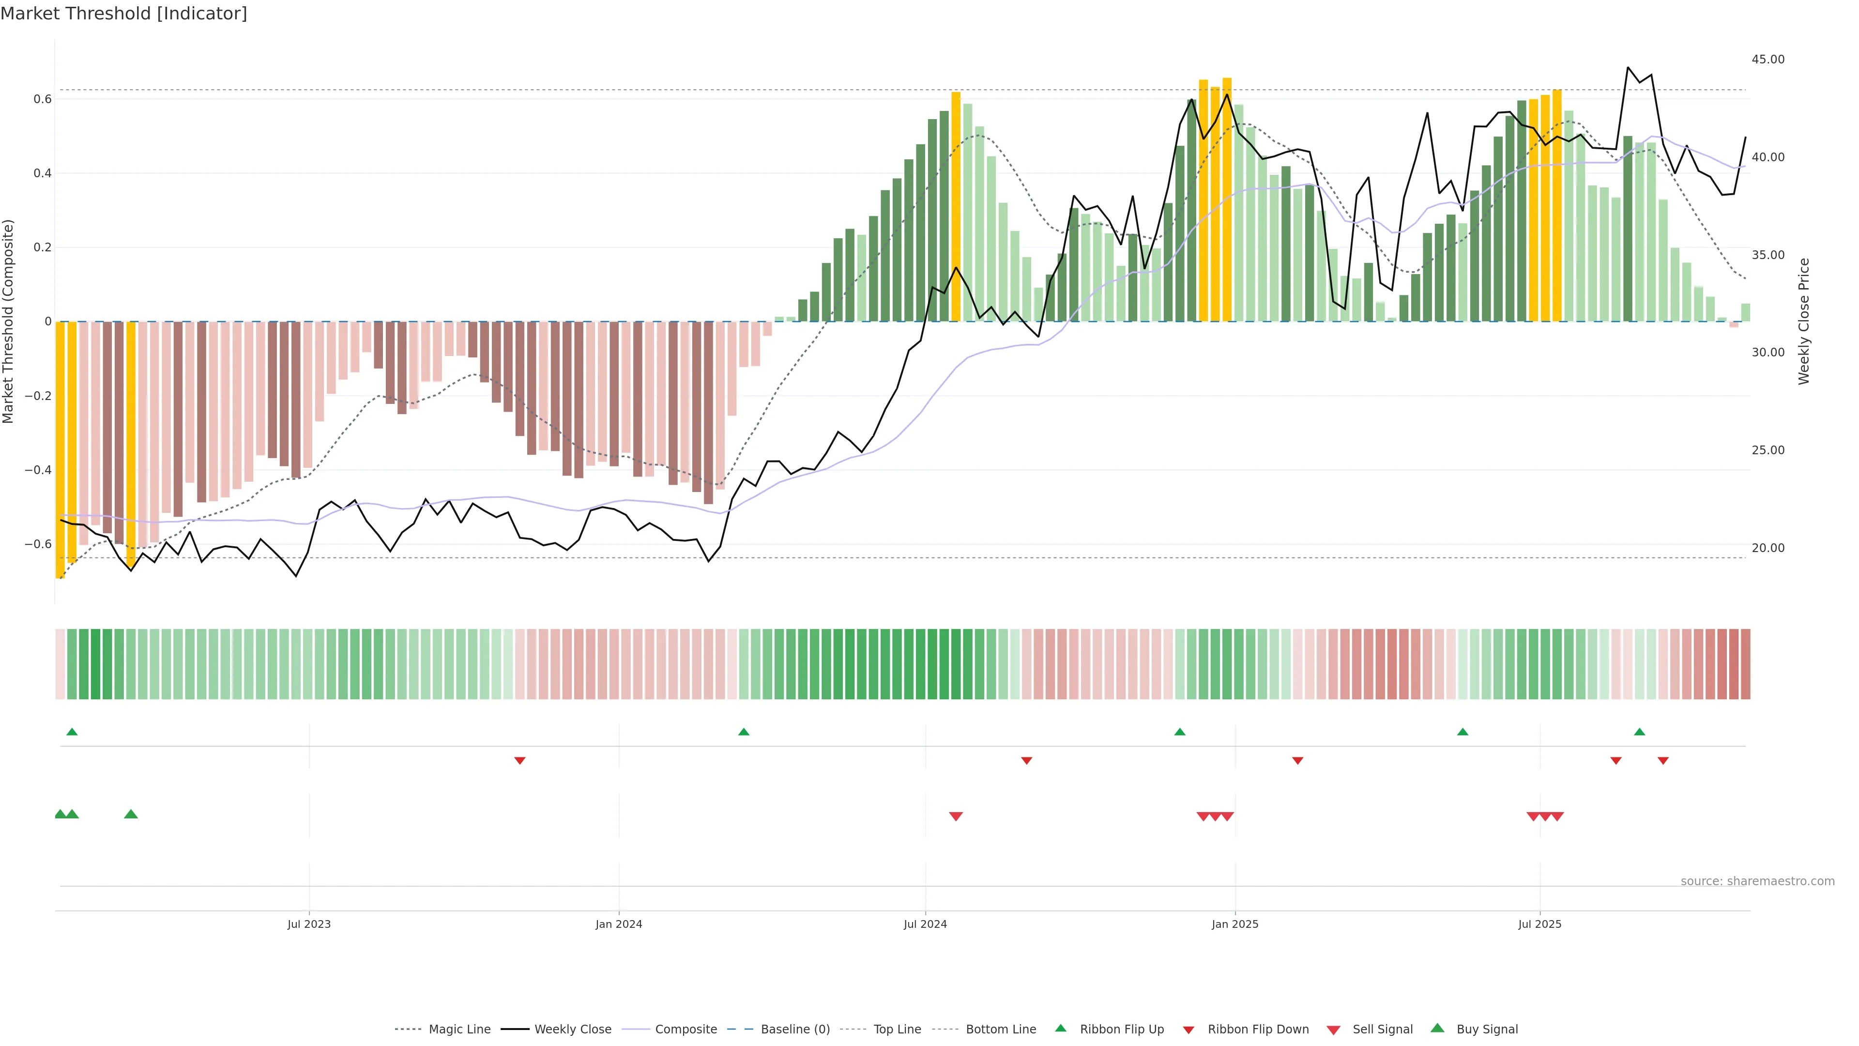Click the isolated third buy signal triangle
Screen dimensions: 1859x1046
point(131,814)
